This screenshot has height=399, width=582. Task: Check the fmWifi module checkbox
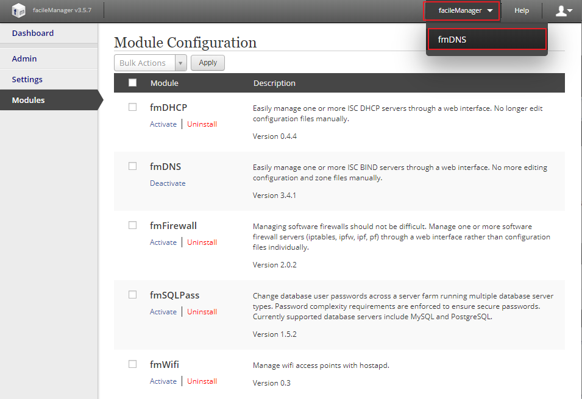[x=132, y=364]
